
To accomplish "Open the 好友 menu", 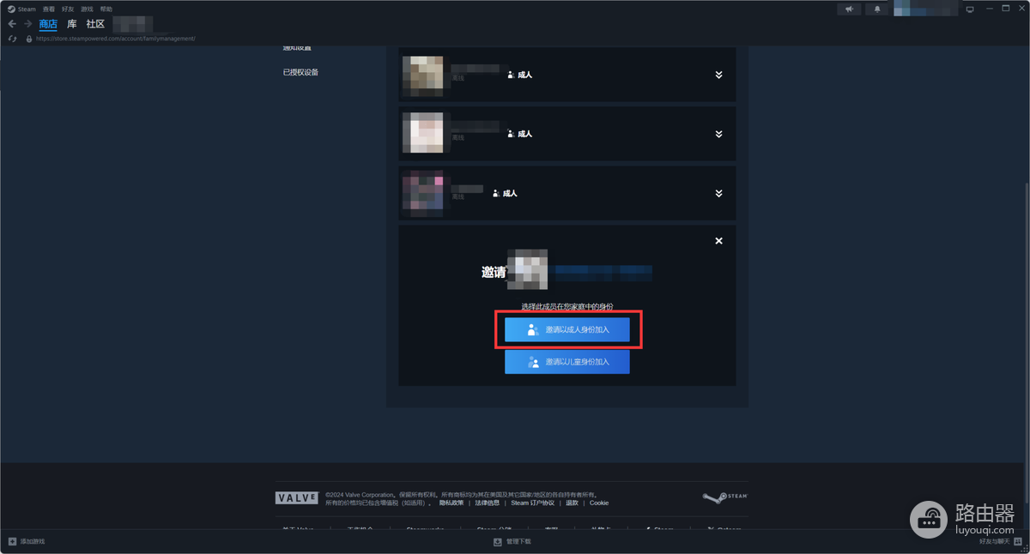I will point(68,9).
